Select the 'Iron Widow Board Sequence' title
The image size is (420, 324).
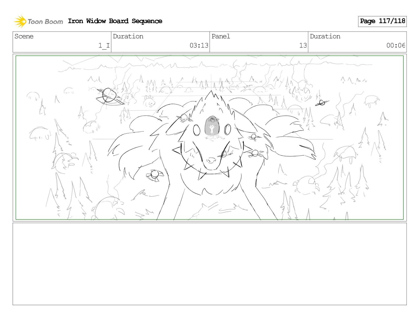[x=115, y=21]
